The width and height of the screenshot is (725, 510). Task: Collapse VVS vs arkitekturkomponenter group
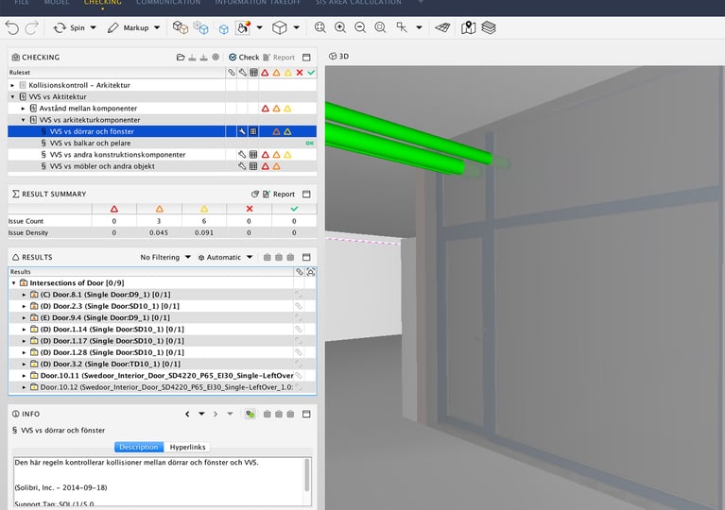(x=23, y=120)
